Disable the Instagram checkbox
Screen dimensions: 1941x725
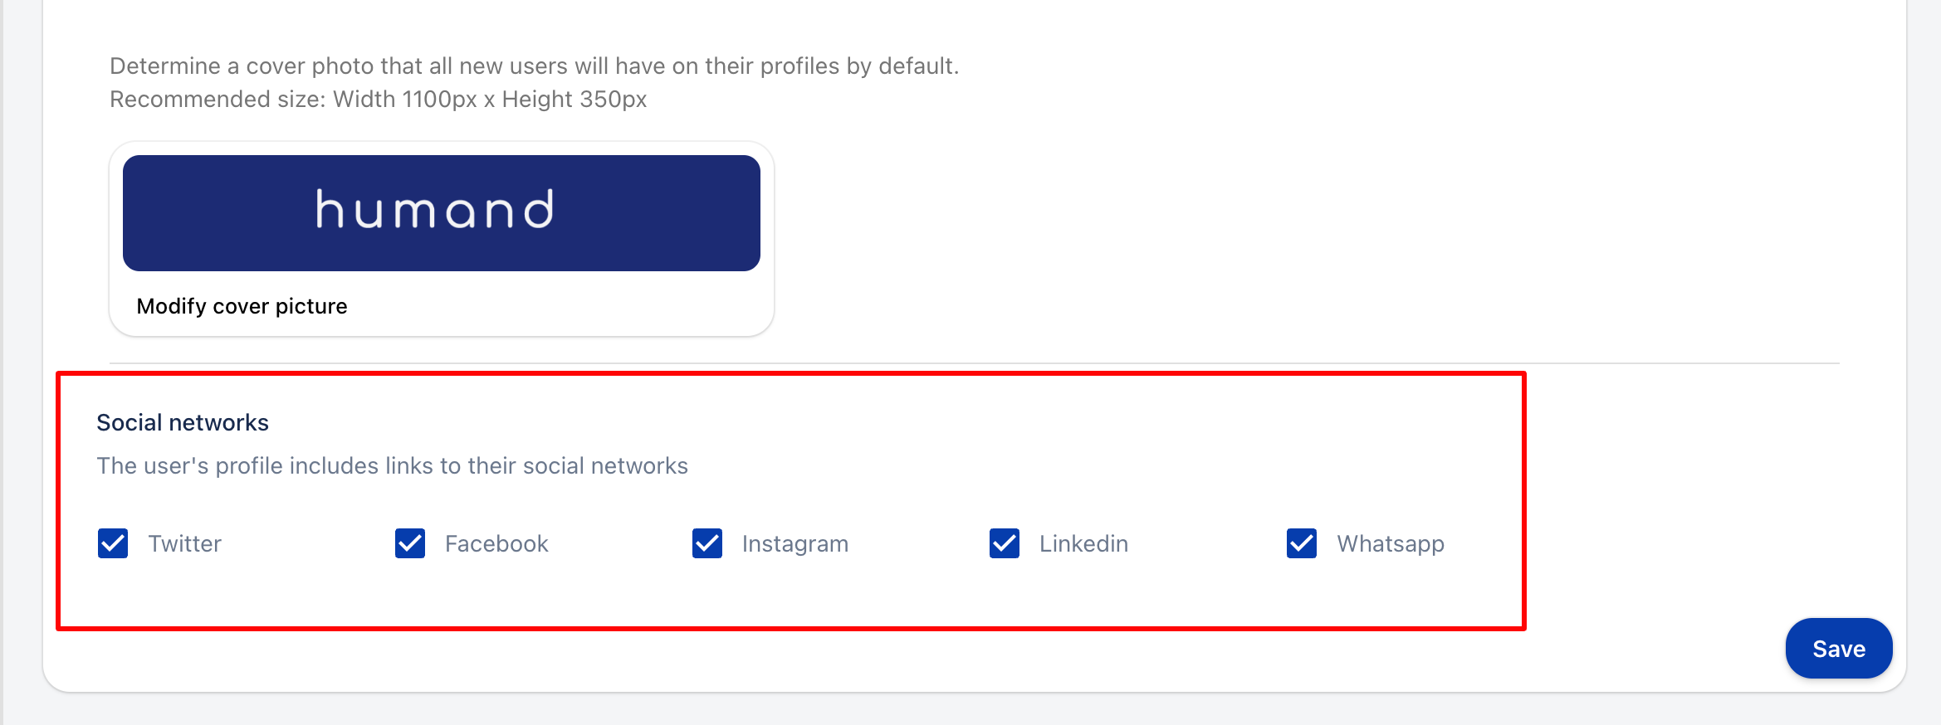pos(707,543)
